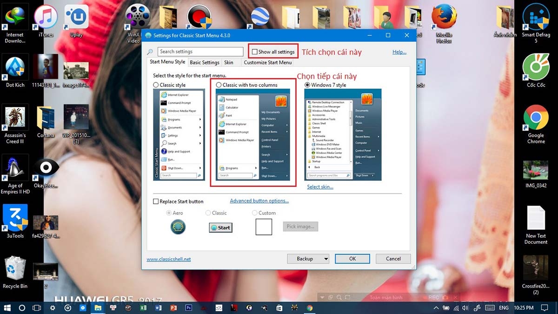Open File Explorer from the taskbar
This screenshot has width=558, height=314.
pyautogui.click(x=98, y=308)
